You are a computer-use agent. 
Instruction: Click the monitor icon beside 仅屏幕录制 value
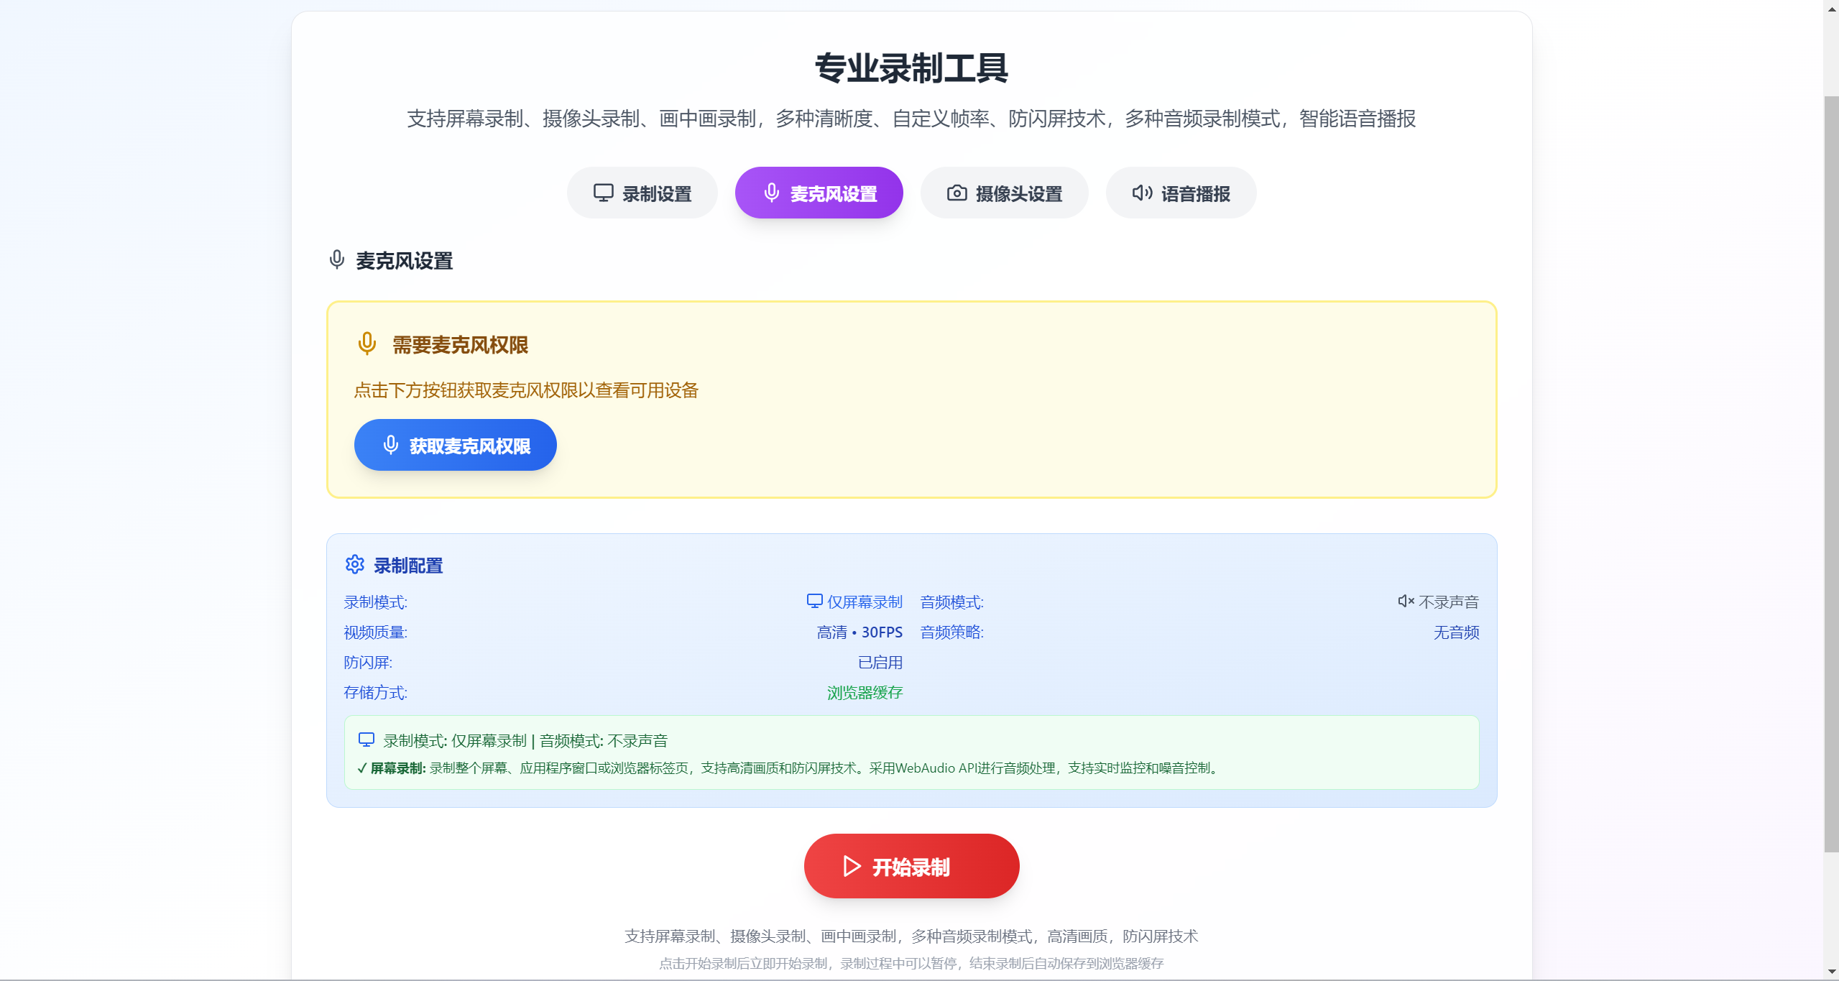pyautogui.click(x=814, y=601)
